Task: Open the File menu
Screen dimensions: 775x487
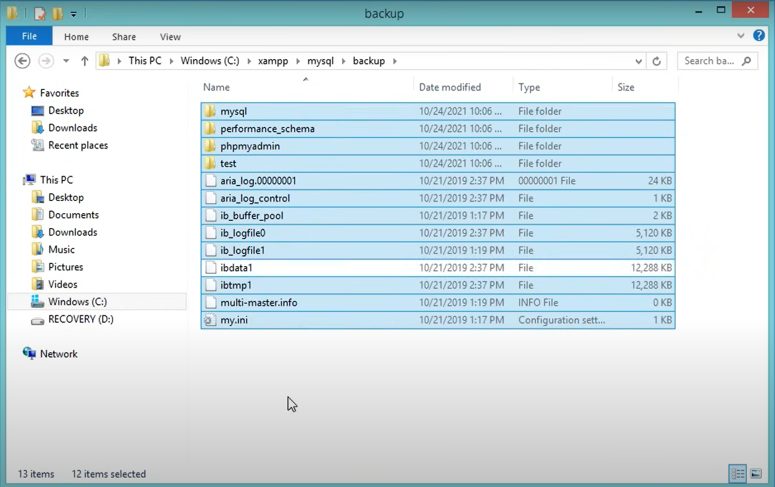Action: pos(29,36)
